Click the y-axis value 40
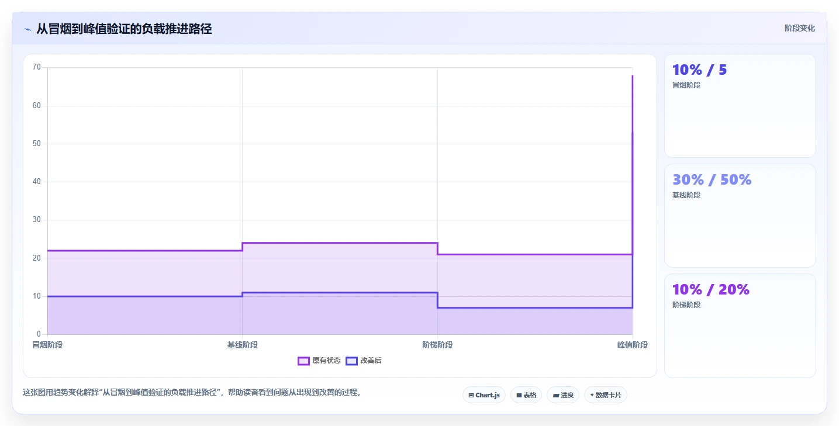839x426 pixels. pyautogui.click(x=37, y=182)
